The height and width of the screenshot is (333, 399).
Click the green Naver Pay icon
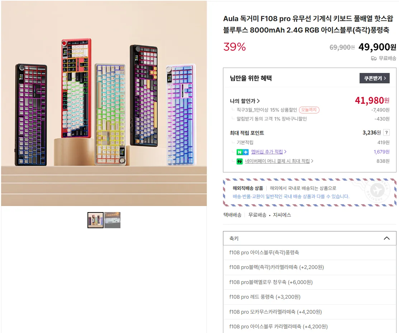[x=239, y=161]
